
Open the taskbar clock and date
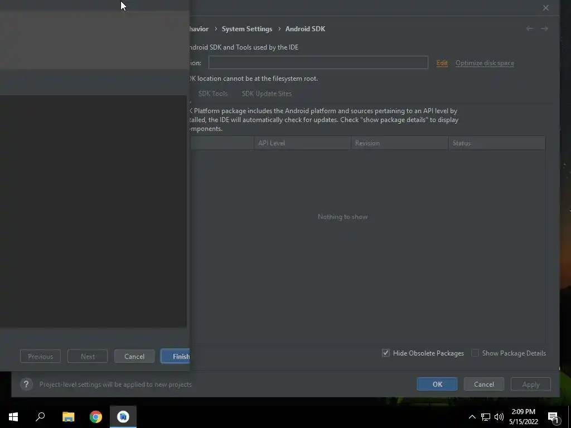coord(523,417)
